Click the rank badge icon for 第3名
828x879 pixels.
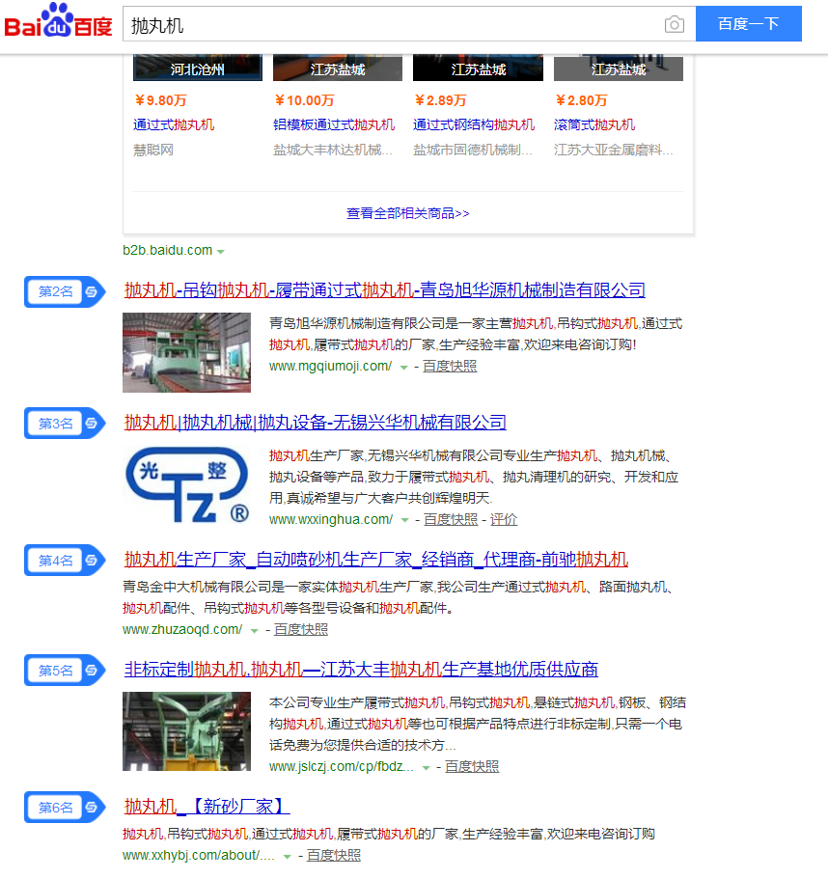[65, 424]
